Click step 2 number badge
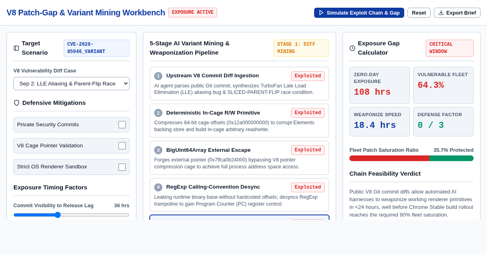 point(158,113)
